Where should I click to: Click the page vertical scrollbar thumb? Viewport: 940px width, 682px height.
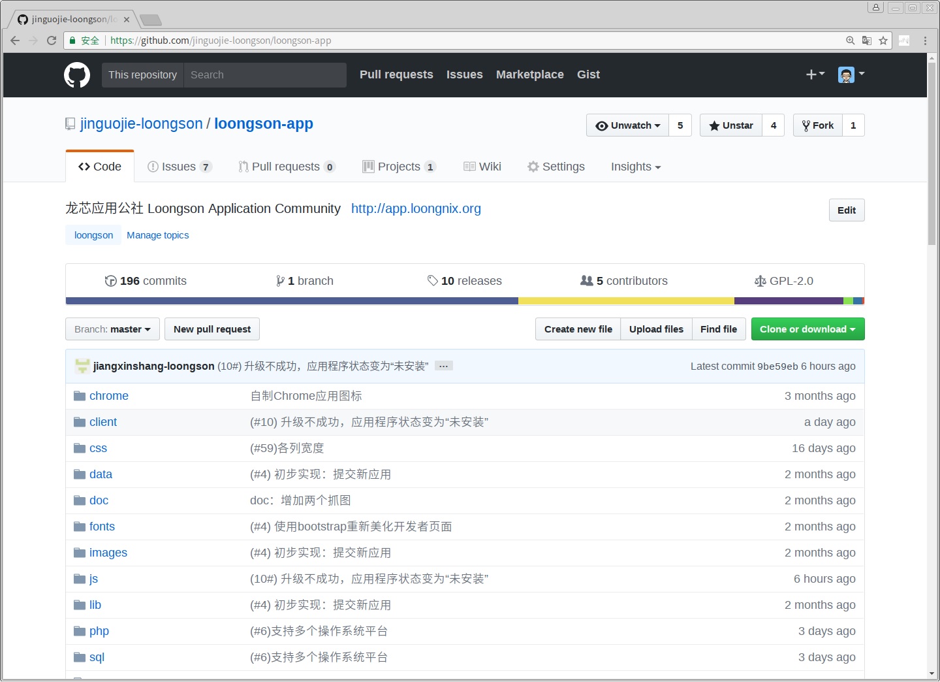[932, 154]
